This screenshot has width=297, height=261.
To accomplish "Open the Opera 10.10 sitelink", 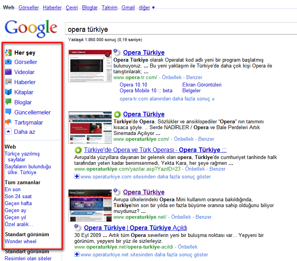I will click(133, 85).
